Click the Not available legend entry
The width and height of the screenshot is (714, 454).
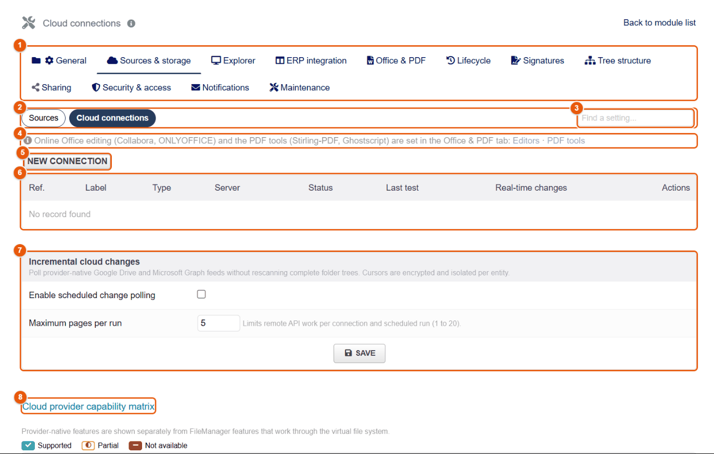point(158,445)
